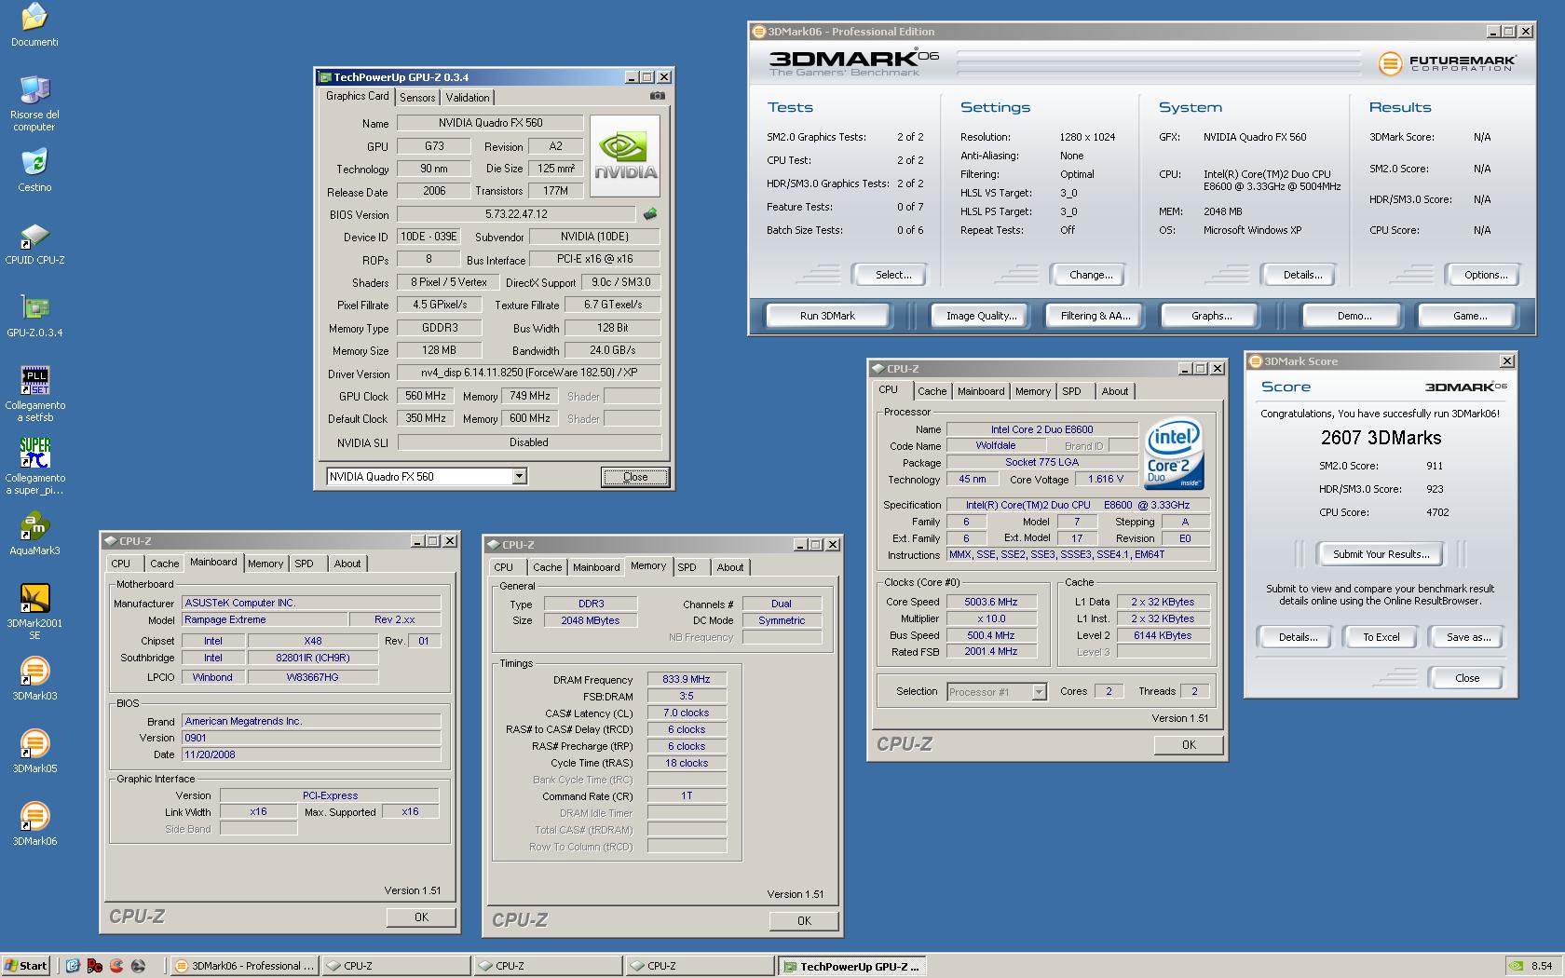Open the Documenti desktop icon
This screenshot has width=1565, height=978.
coord(34,25)
